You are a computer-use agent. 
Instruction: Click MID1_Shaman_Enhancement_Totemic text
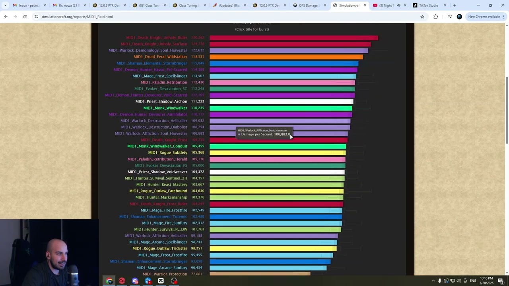coord(153,216)
